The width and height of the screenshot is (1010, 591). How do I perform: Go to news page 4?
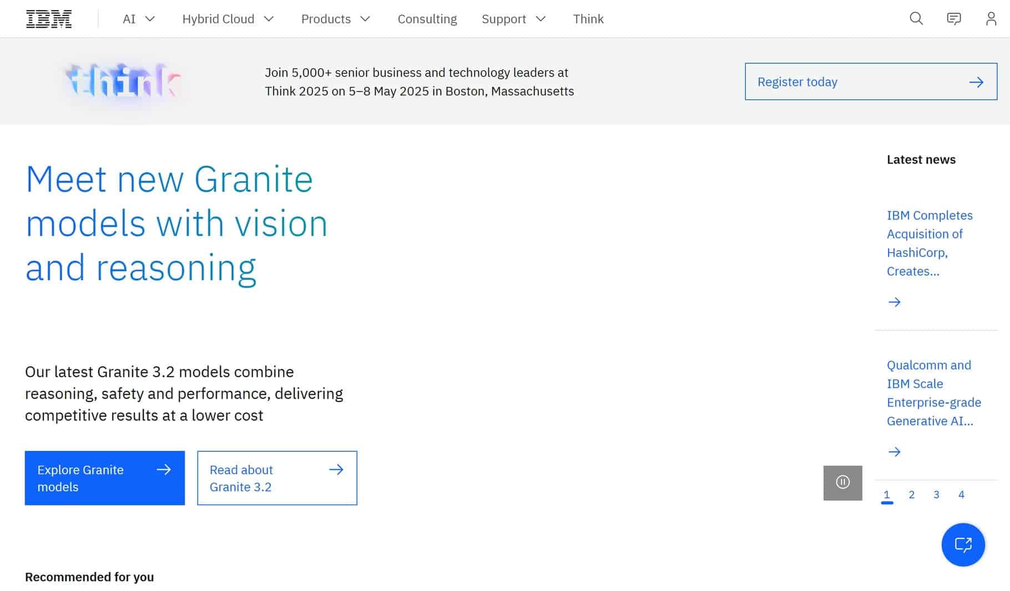pos(961,495)
